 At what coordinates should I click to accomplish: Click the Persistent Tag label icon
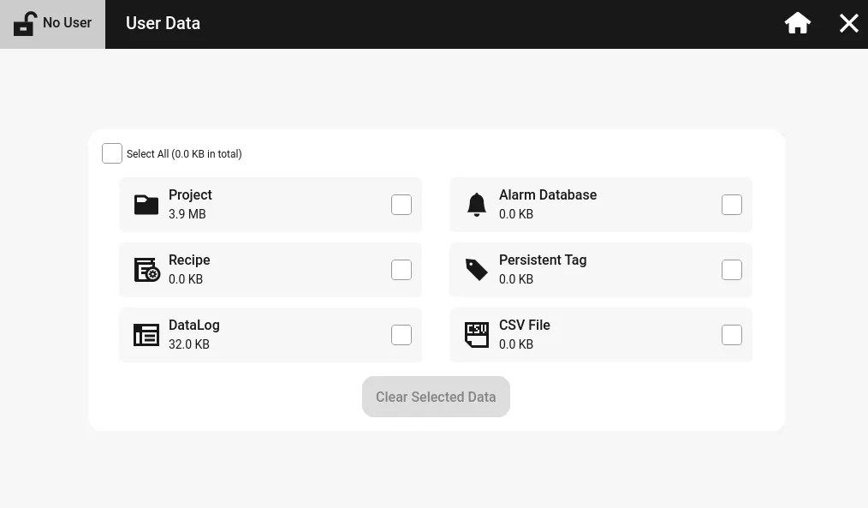click(477, 270)
